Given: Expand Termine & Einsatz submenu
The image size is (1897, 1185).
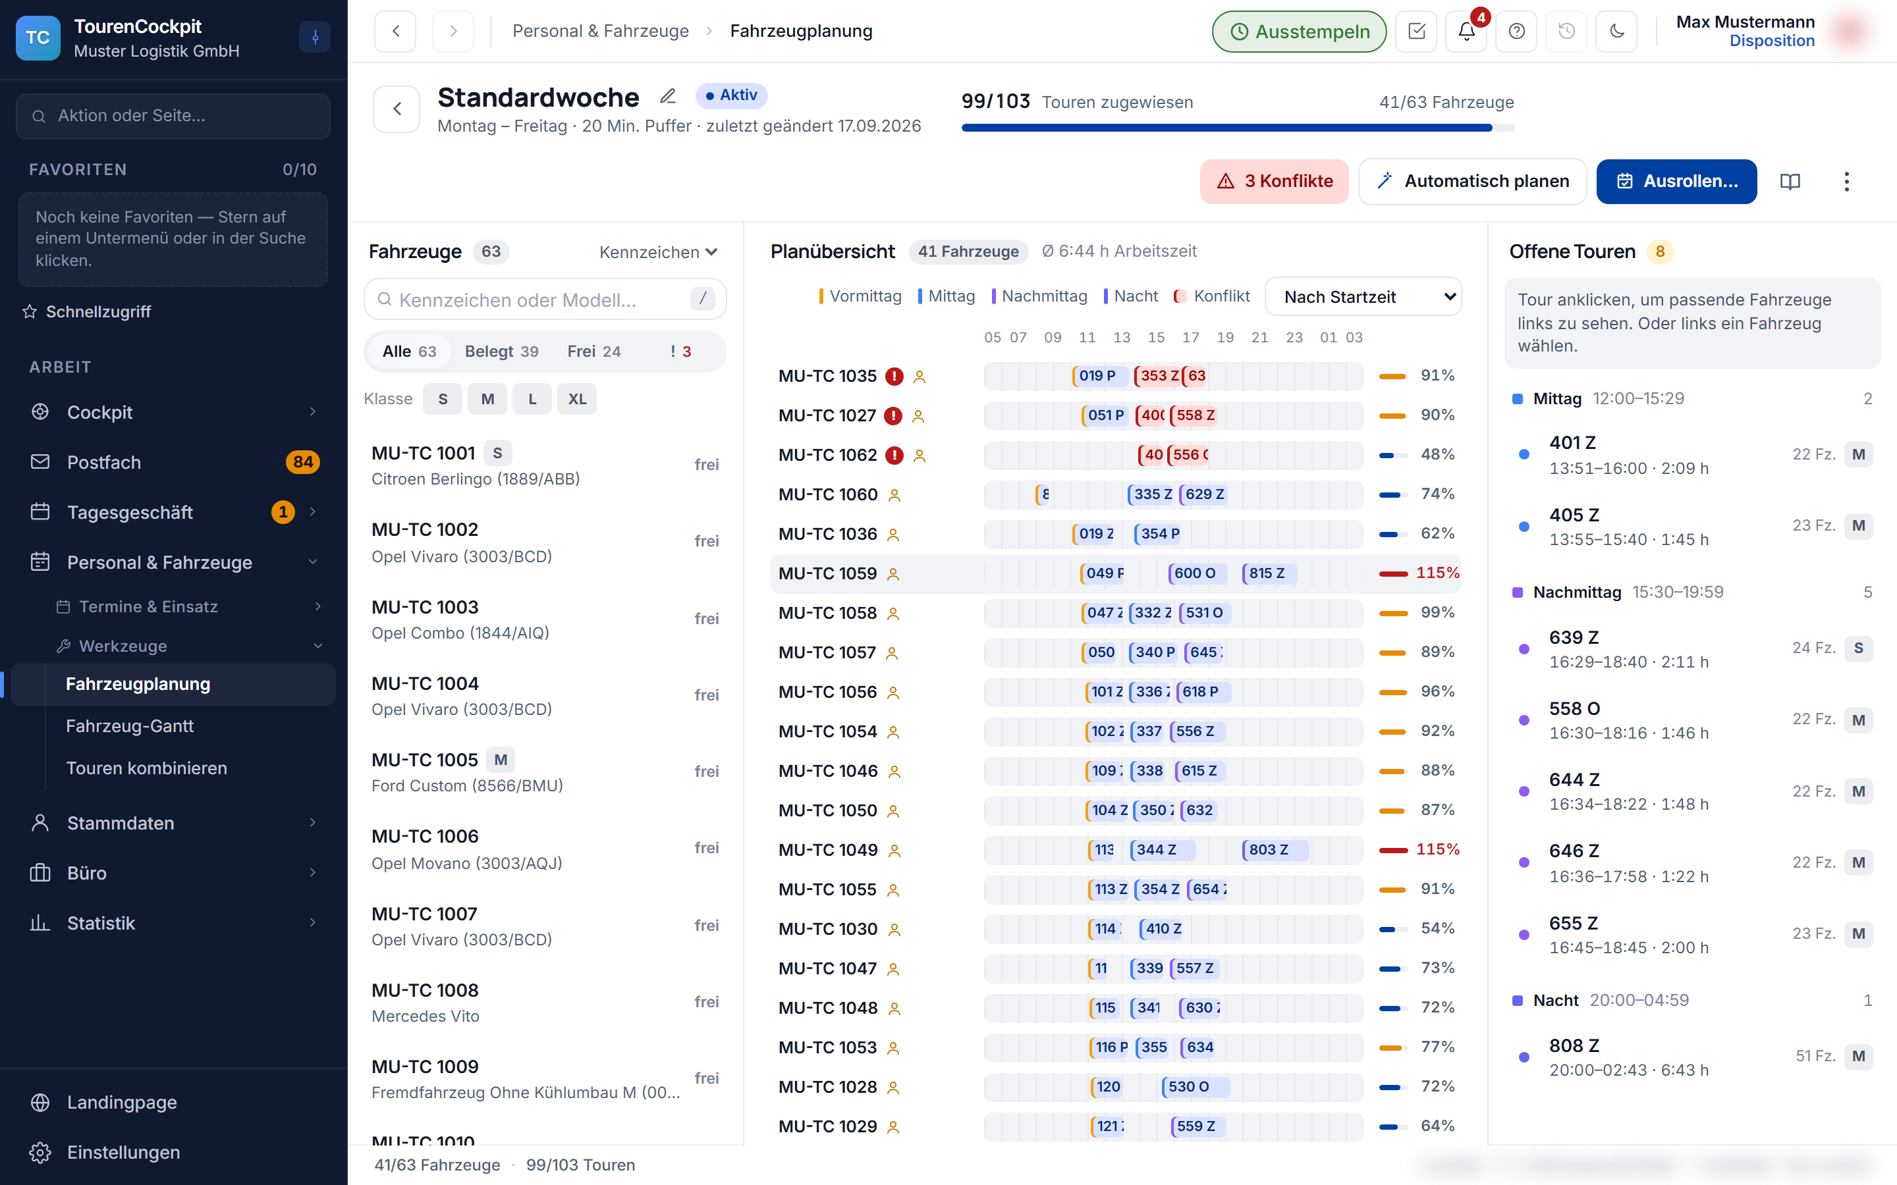Looking at the screenshot, I should pyautogui.click(x=190, y=606).
